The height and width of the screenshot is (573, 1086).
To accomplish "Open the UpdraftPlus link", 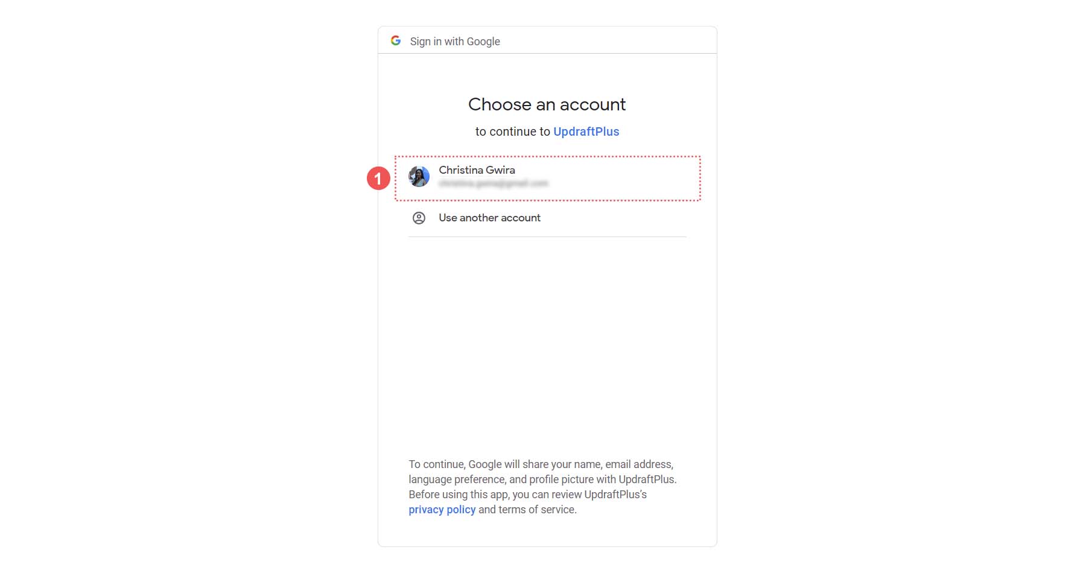I will (586, 131).
